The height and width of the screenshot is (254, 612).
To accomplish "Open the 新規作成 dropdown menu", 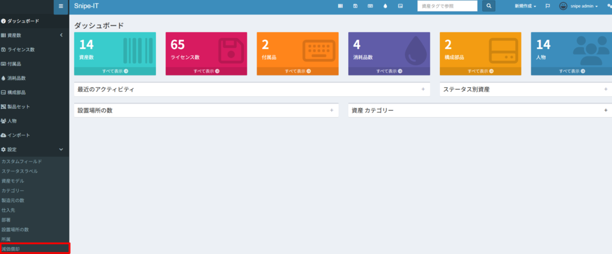I will point(525,6).
